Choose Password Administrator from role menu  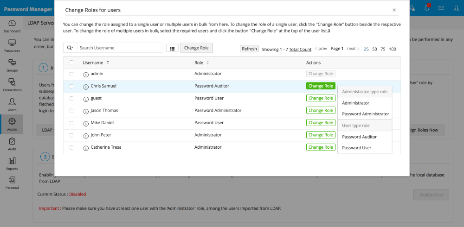(x=365, y=114)
